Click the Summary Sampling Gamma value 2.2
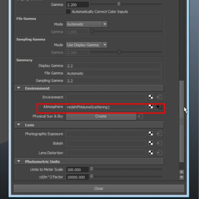This screenshot has width=199, height=199. [x=114, y=81]
